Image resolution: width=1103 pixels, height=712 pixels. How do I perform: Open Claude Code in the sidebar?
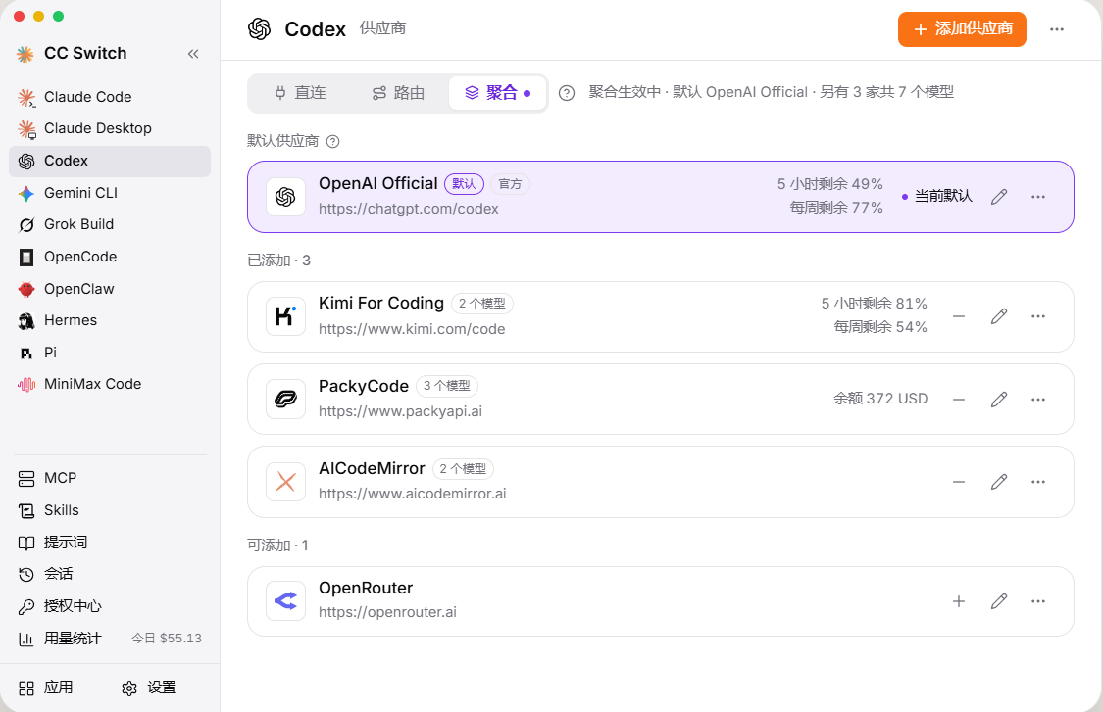110,97
